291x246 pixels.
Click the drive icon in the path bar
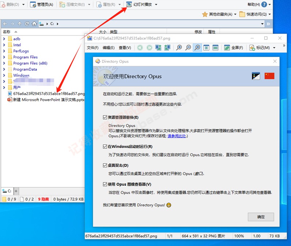[x=41, y=24]
